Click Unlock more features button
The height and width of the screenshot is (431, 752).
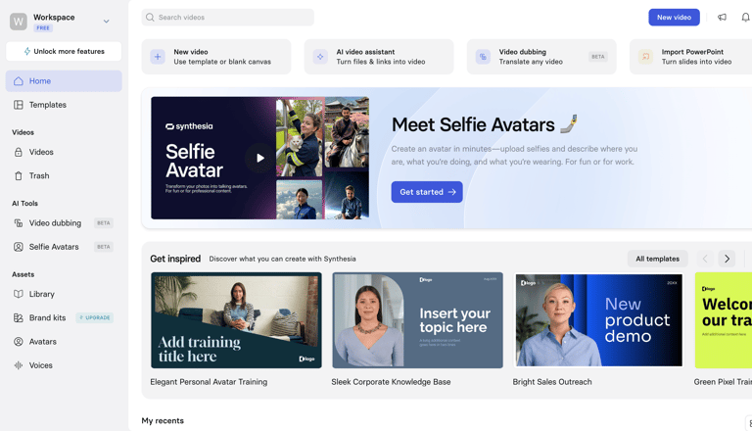coord(64,51)
